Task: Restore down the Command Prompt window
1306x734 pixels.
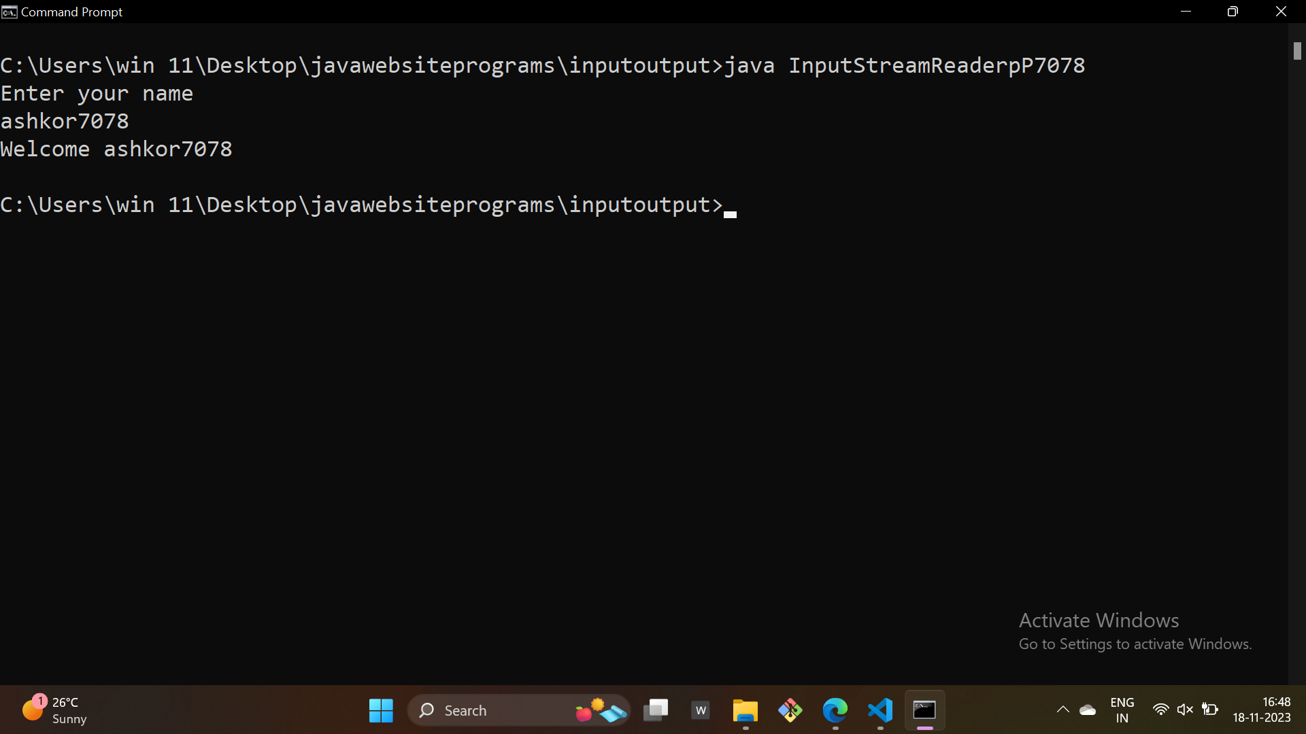Action: point(1233,12)
